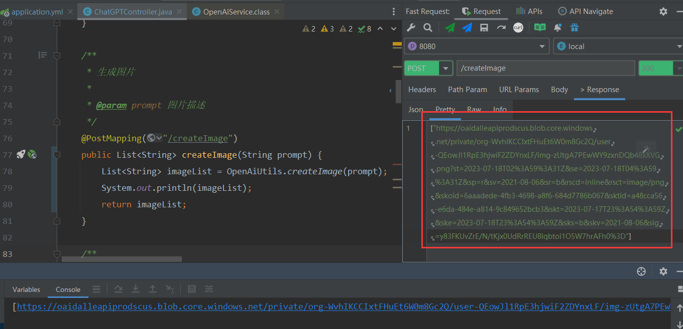The width and height of the screenshot is (683, 329).
Task: Open notifications bell in Fast Request
Action: pyautogui.click(x=557, y=28)
